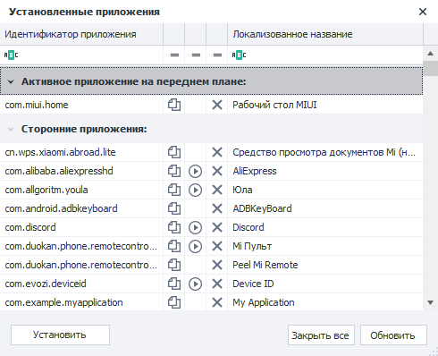The height and width of the screenshot is (356, 438).
Task: Close the Рабочий стол MIUI app
Action: [x=217, y=105]
